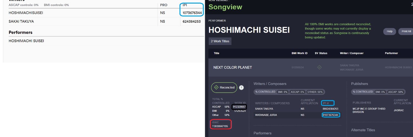Click publisher MCJP INC E GROUP THIRD DIVISION
Screen dimensions: 413x137
click(x=369, y=110)
